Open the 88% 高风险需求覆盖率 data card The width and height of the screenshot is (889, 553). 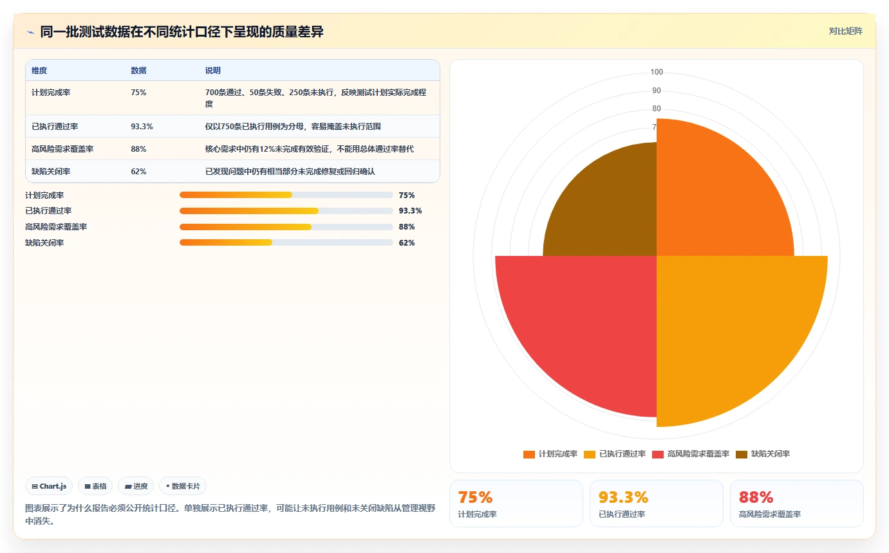(796, 503)
